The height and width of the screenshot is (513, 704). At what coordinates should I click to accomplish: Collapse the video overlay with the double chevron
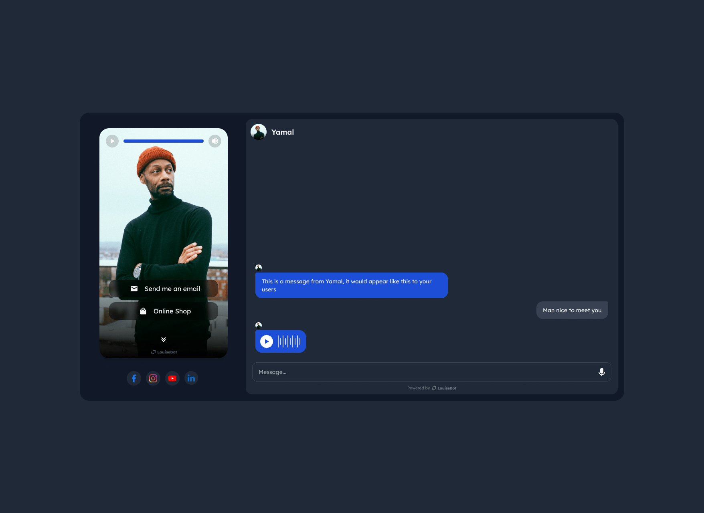pos(164,339)
